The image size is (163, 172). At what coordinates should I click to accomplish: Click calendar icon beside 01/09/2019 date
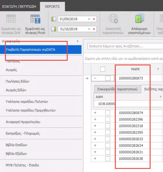[53, 19]
